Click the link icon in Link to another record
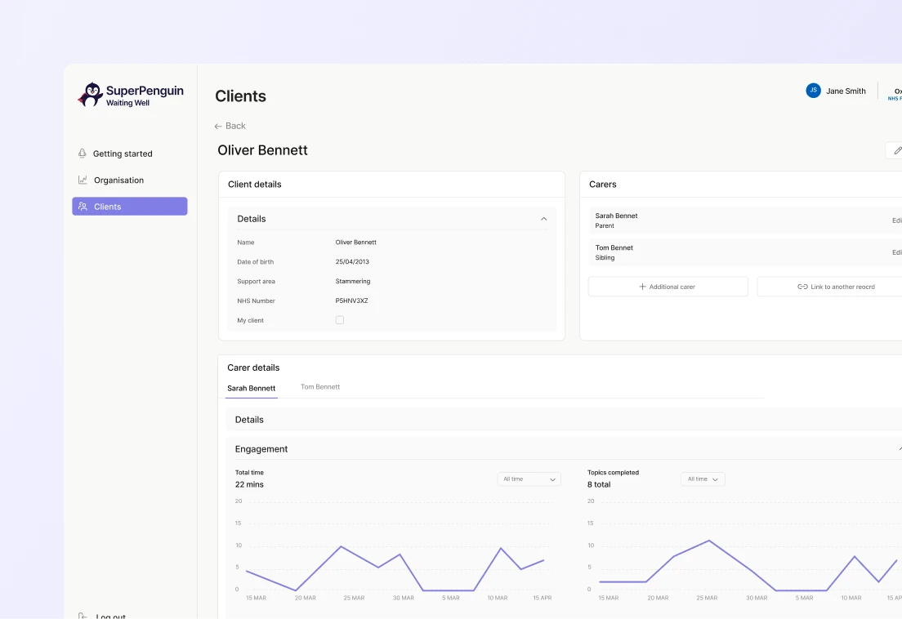 (802, 287)
